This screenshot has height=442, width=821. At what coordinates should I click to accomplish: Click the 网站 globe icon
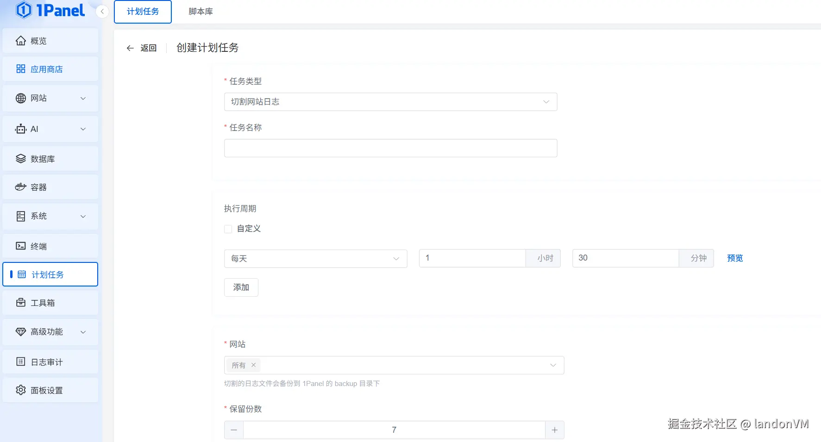click(20, 98)
